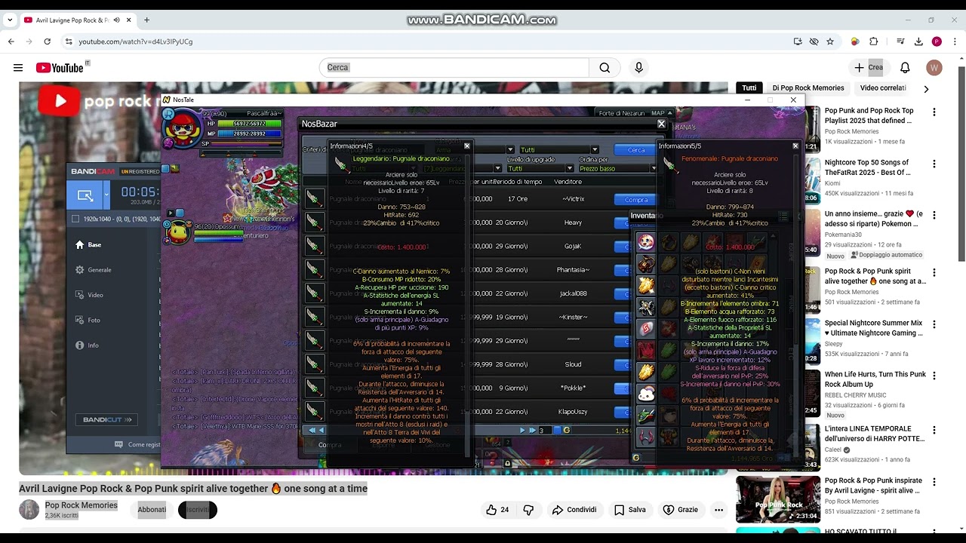
Task: Open the YouTube notifications bell
Action: [x=905, y=68]
